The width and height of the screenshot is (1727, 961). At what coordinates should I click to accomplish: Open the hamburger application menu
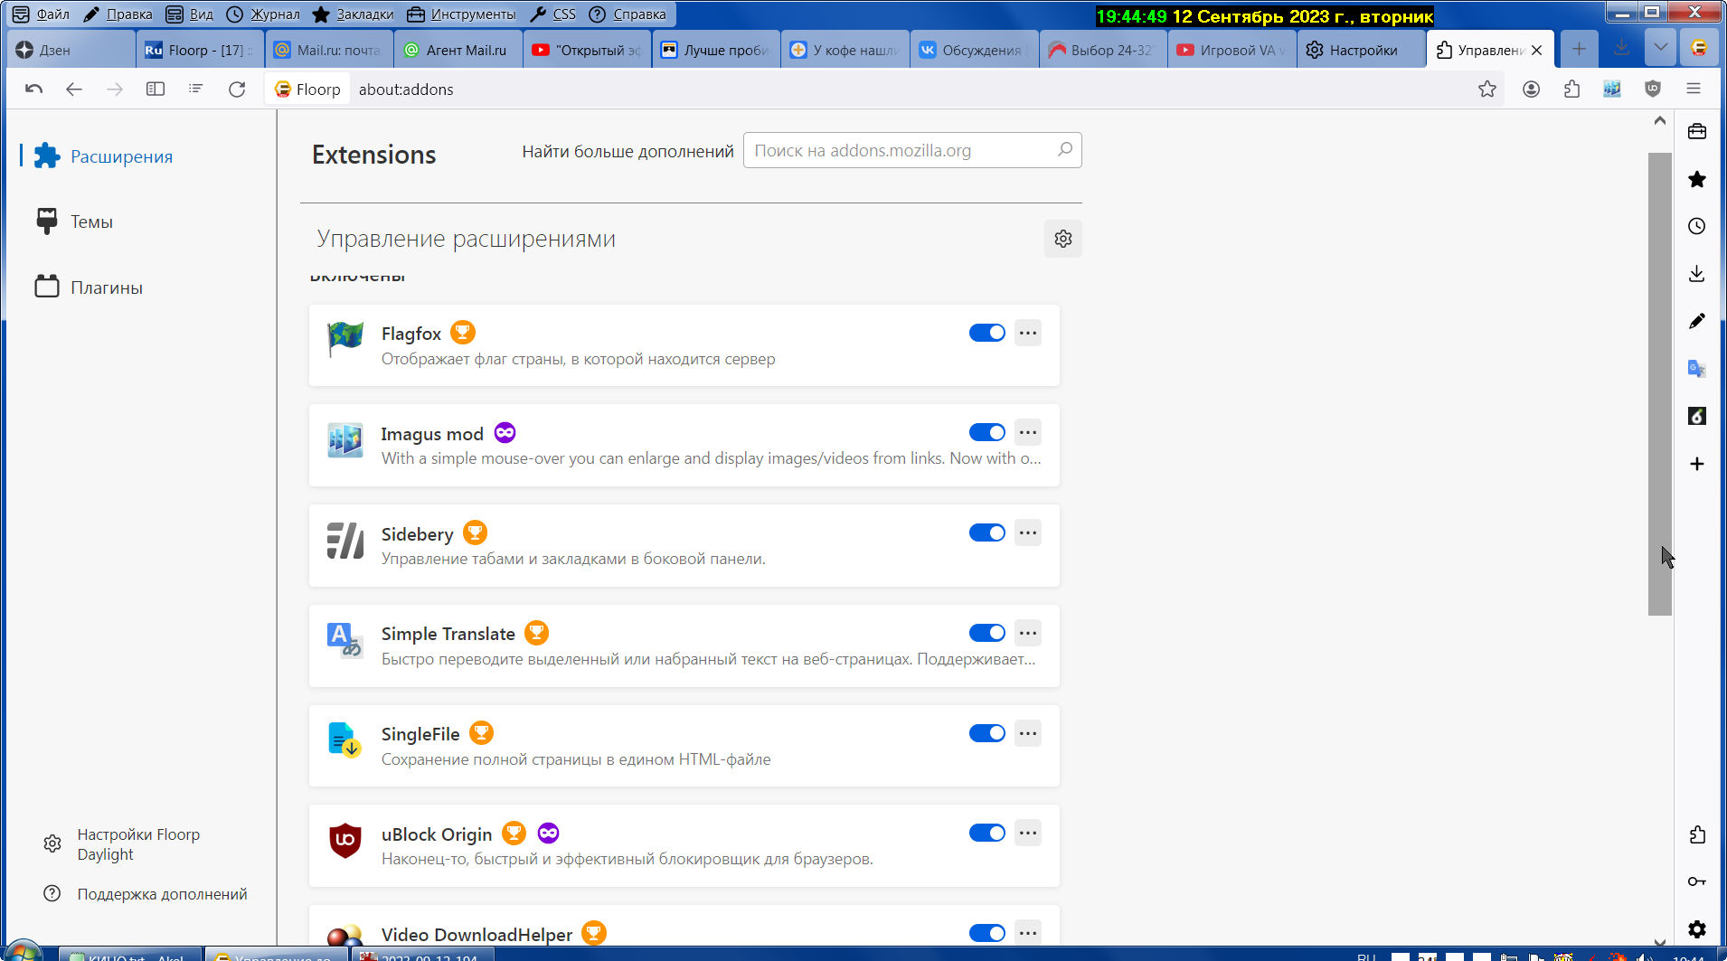1694,89
